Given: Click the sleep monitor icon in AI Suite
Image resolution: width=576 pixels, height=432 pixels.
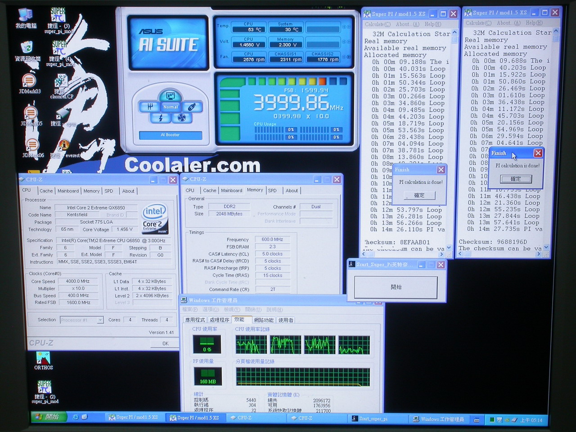Looking at the screenshot, I should click(171, 95).
